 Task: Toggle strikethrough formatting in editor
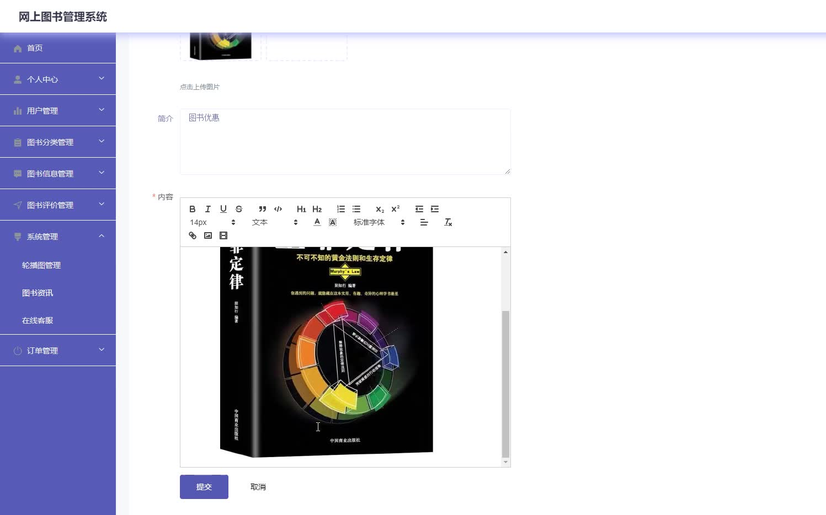point(239,209)
